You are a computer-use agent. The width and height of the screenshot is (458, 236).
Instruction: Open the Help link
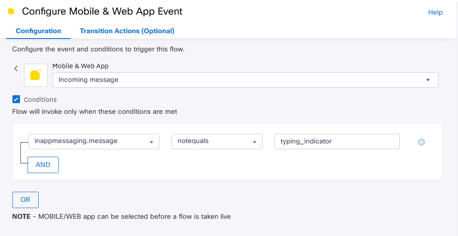coord(435,12)
